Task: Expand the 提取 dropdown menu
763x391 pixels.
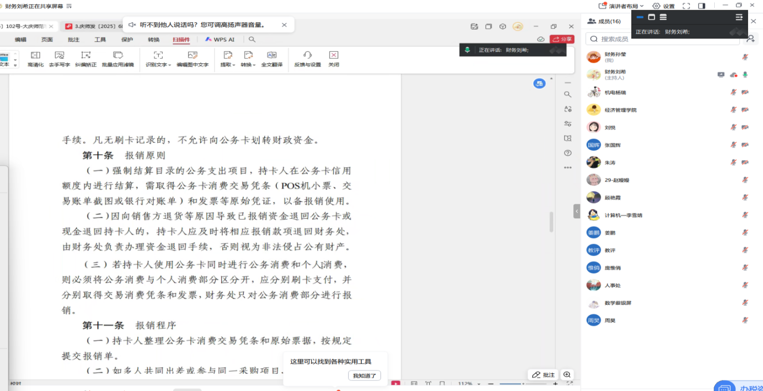Action: click(228, 59)
